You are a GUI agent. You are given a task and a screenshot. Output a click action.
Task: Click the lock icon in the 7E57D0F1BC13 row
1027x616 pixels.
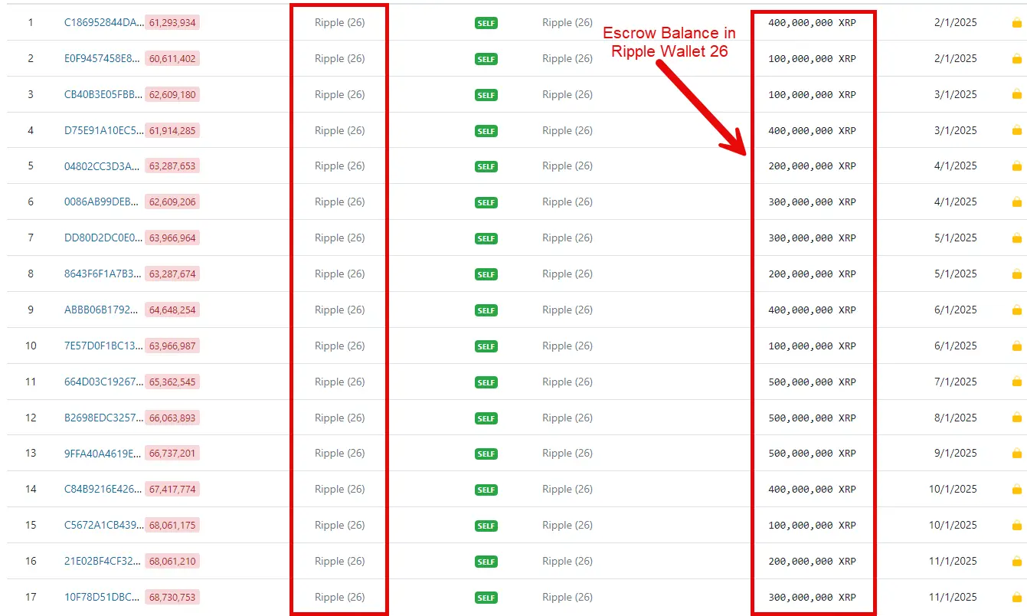[1017, 346]
